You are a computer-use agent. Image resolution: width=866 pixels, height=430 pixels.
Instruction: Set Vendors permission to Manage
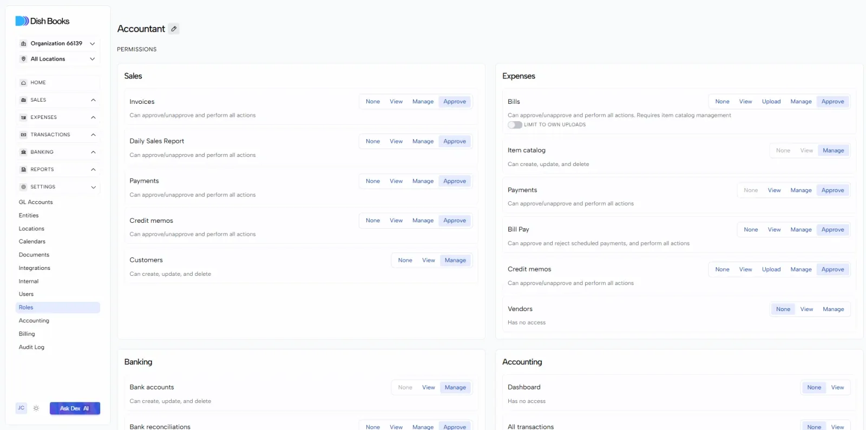(833, 309)
